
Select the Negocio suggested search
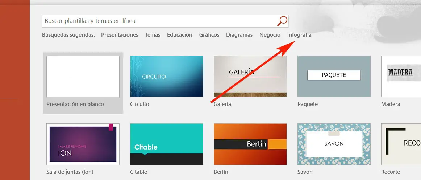click(x=270, y=35)
